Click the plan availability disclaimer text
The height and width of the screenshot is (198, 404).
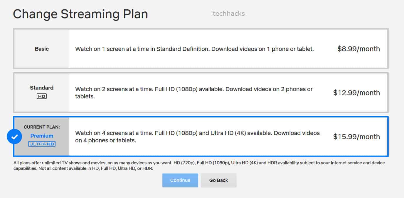199,165
